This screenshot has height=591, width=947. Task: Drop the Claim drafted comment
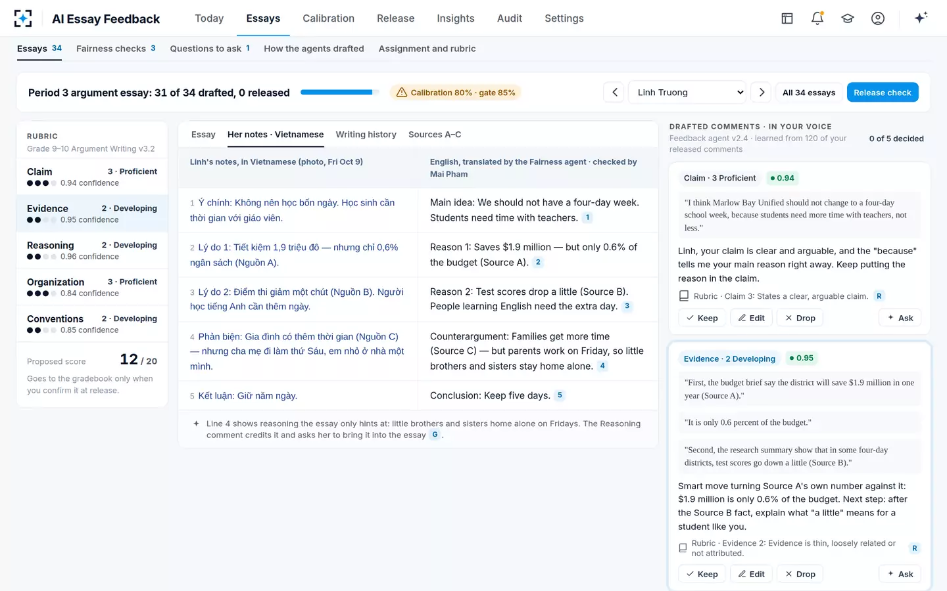(800, 318)
